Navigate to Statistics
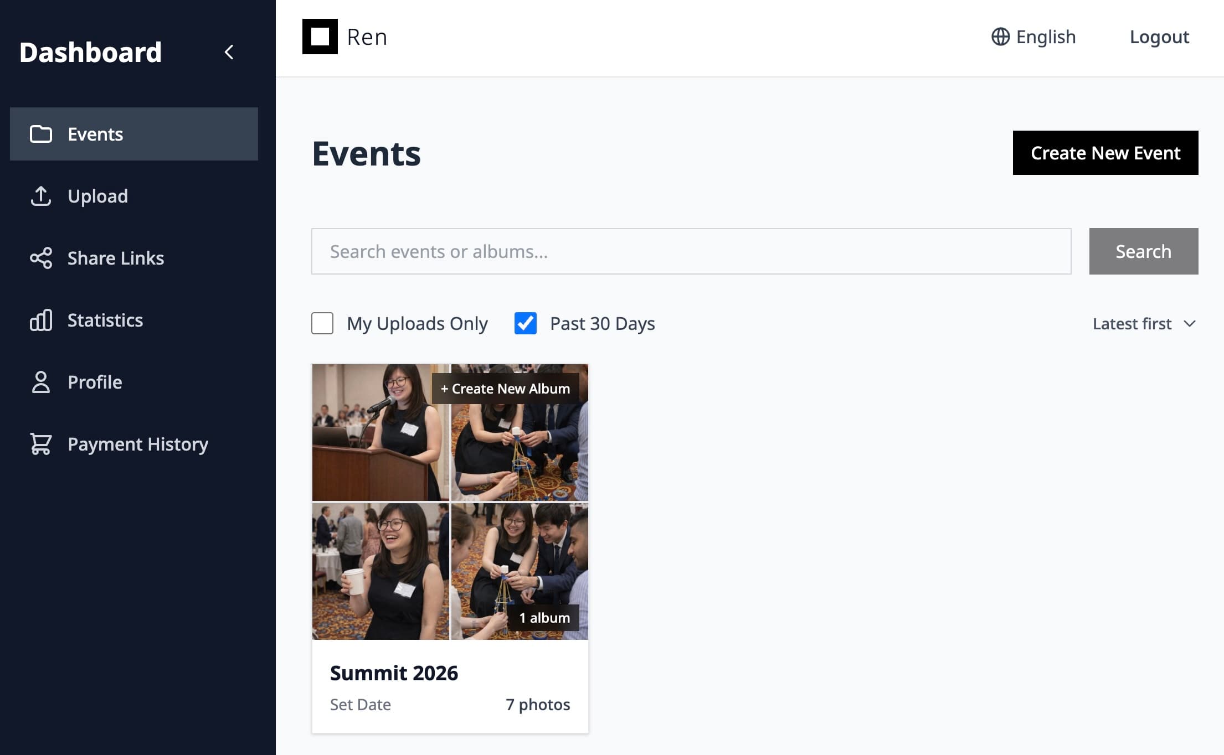 pyautogui.click(x=134, y=320)
